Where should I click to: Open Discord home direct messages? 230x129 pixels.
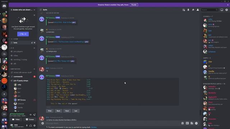pyautogui.click(x=4, y=6)
